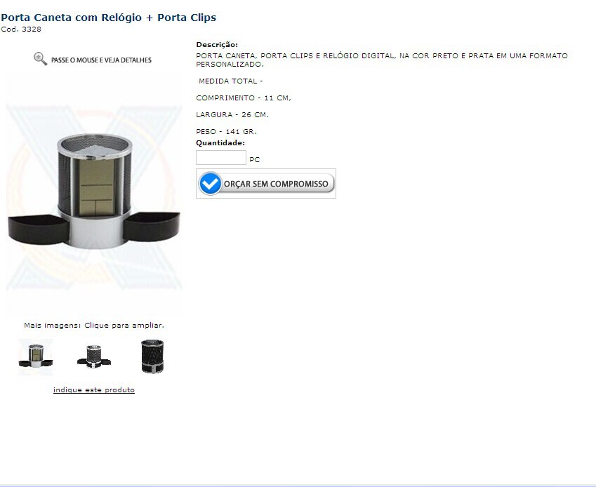Image resolution: width=596 pixels, height=487 pixels.
Task: Select the 'LARGURA - 26 CM.' line
Action: click(232, 114)
